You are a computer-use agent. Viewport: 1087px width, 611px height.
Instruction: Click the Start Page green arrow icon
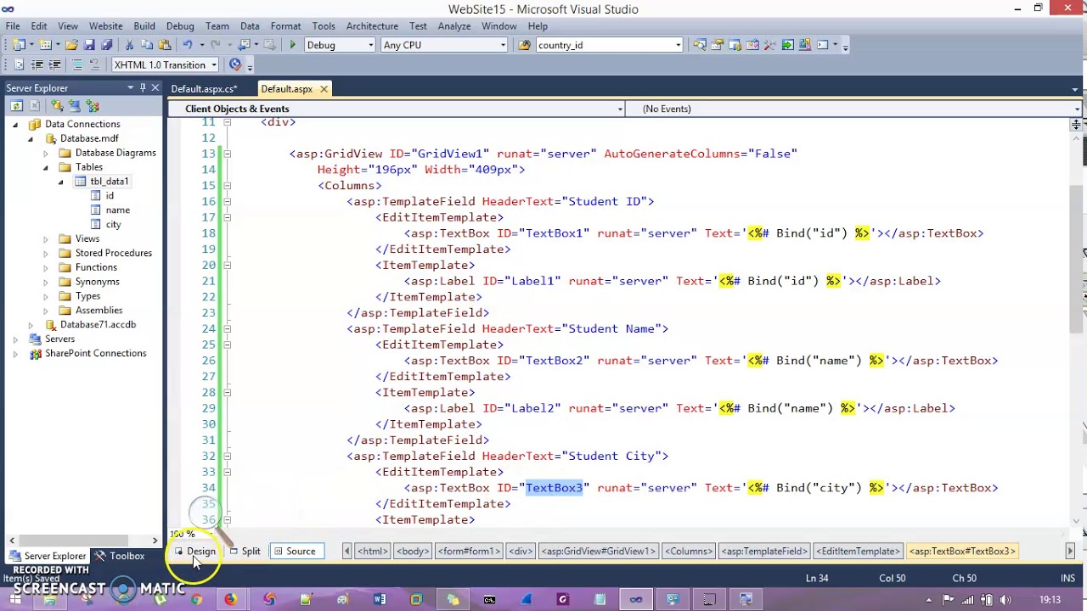787,45
